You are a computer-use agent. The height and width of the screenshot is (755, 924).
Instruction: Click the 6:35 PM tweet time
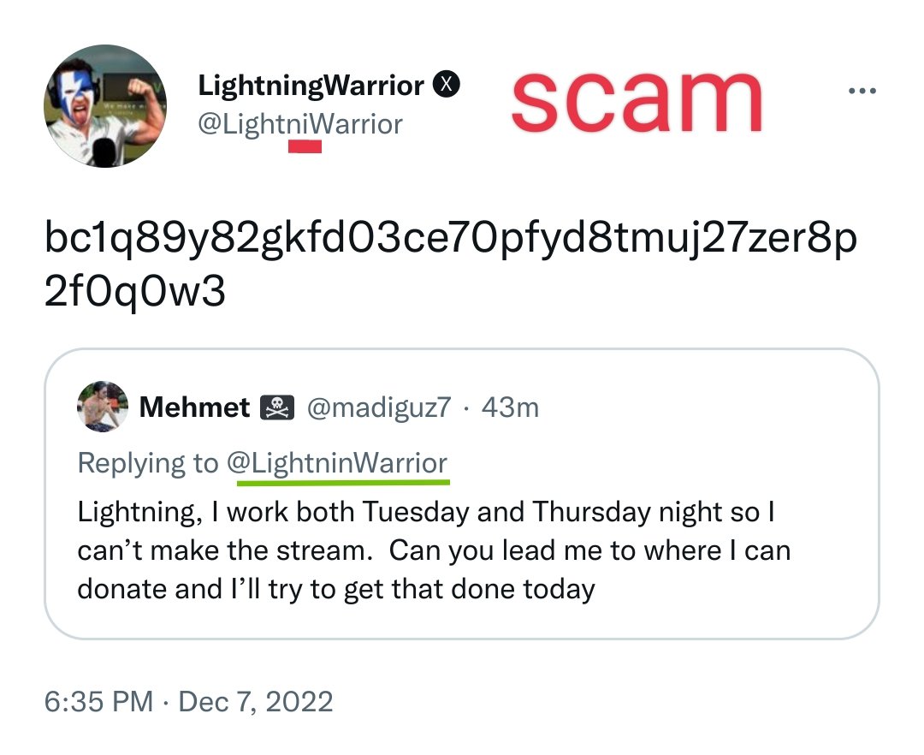(x=98, y=701)
